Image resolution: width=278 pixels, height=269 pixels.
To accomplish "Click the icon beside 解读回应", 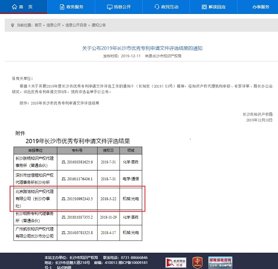I will coord(204,7).
